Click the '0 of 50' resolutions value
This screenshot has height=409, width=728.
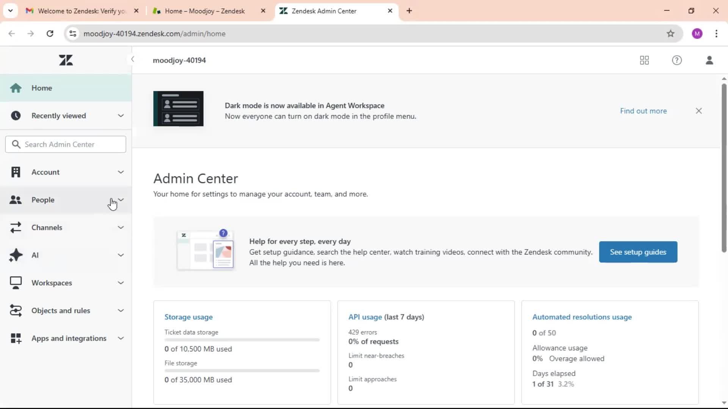point(544,333)
